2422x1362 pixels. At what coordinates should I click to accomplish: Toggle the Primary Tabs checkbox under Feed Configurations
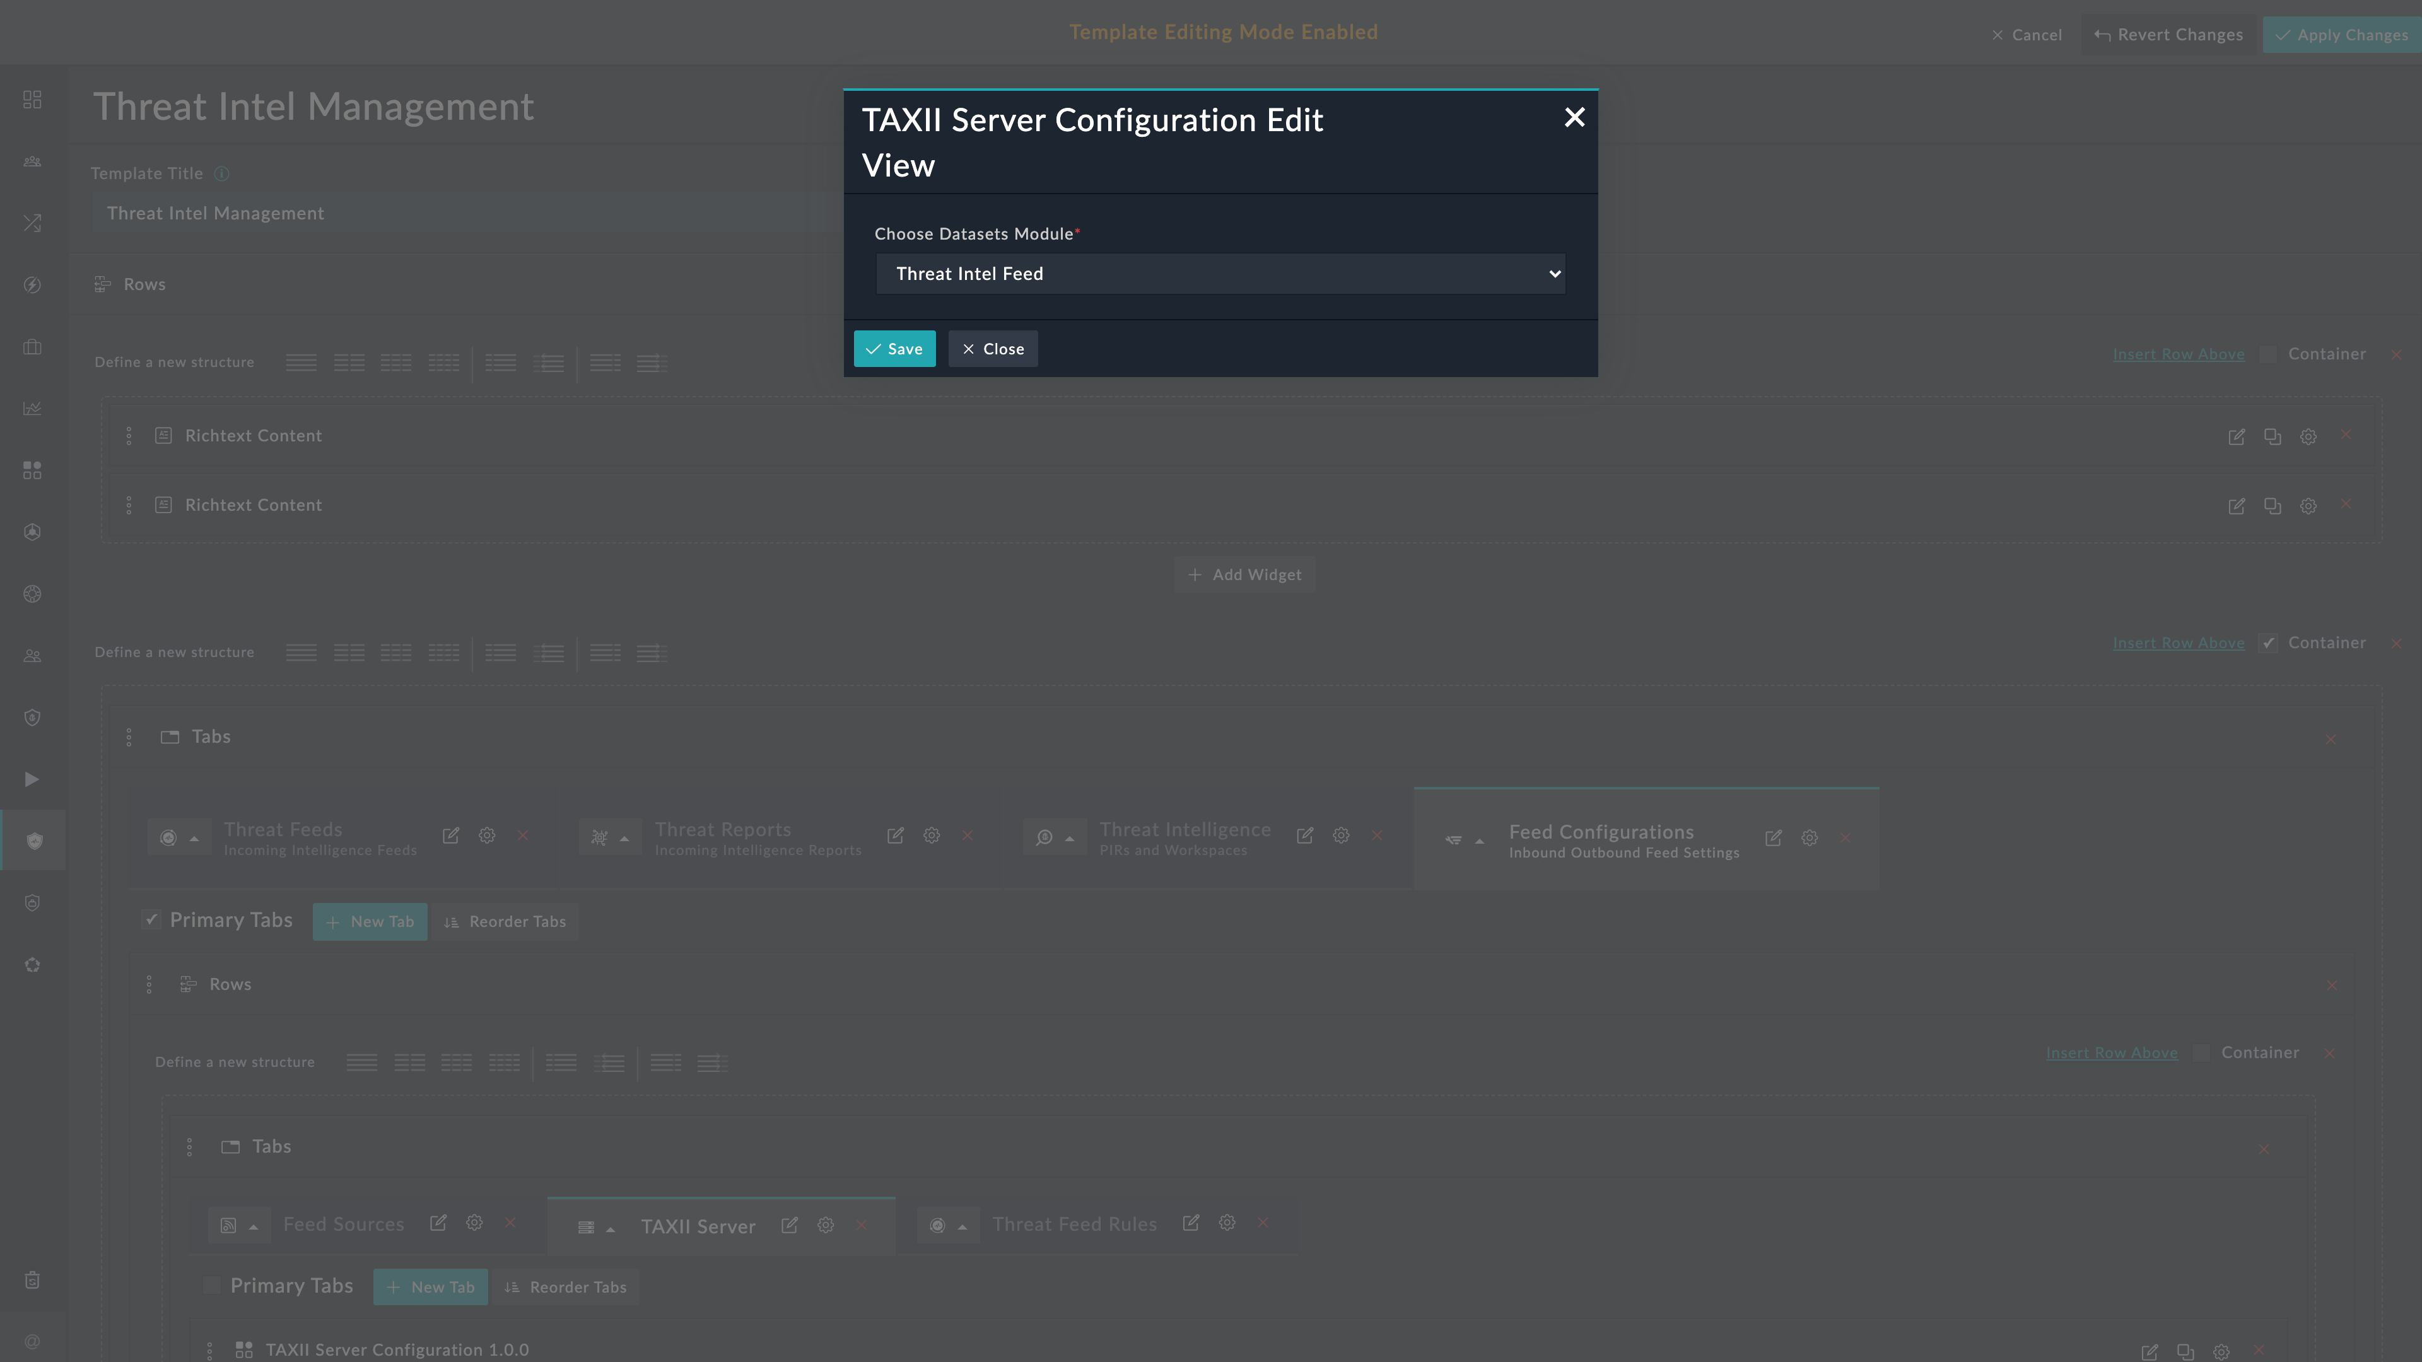pyautogui.click(x=151, y=919)
